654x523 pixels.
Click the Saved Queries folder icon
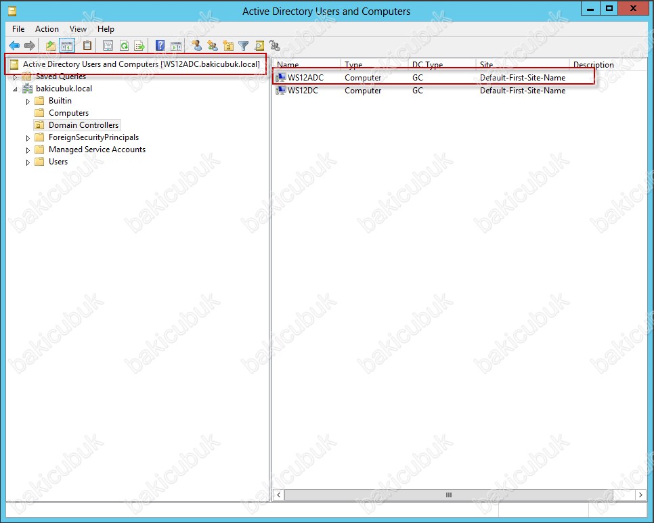coord(26,76)
